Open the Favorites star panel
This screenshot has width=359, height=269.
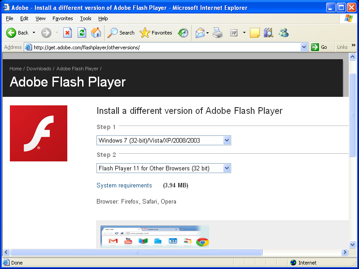tap(144, 33)
